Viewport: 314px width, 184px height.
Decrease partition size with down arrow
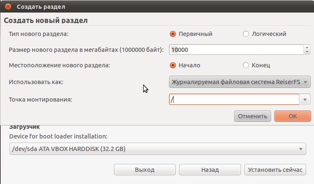click(307, 52)
